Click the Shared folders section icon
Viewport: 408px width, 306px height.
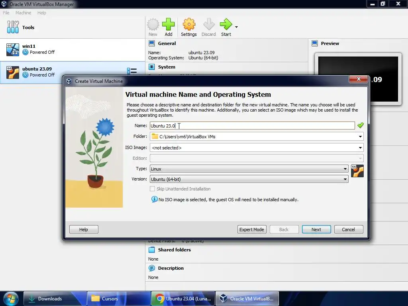pyautogui.click(x=152, y=250)
